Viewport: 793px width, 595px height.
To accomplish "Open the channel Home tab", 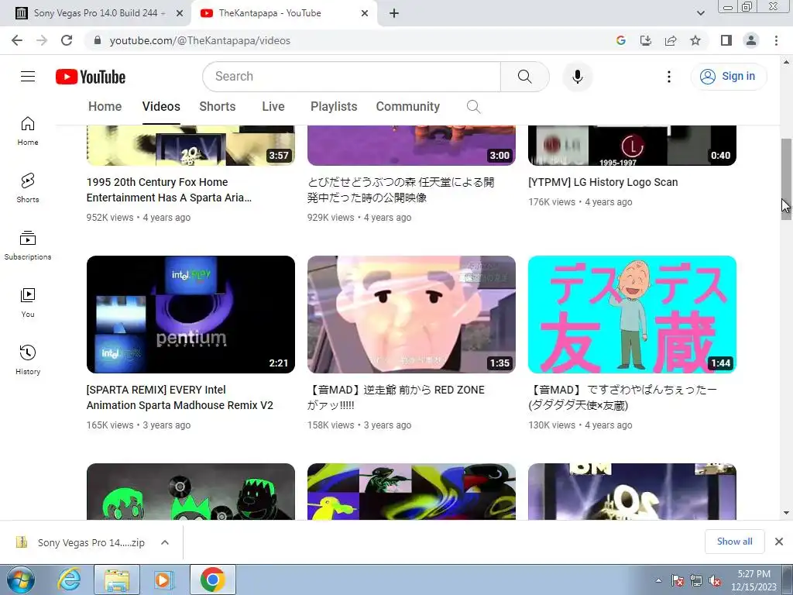I will pyautogui.click(x=105, y=107).
